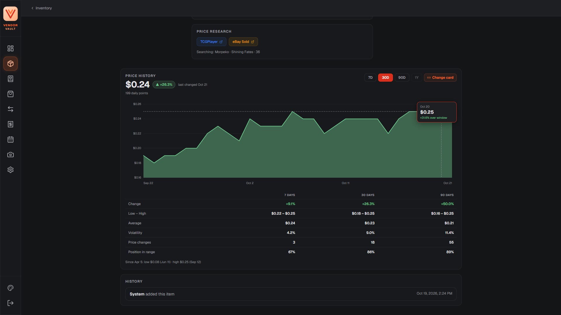Click the Price changes row label
This screenshot has width=561, height=315.
pos(139,242)
